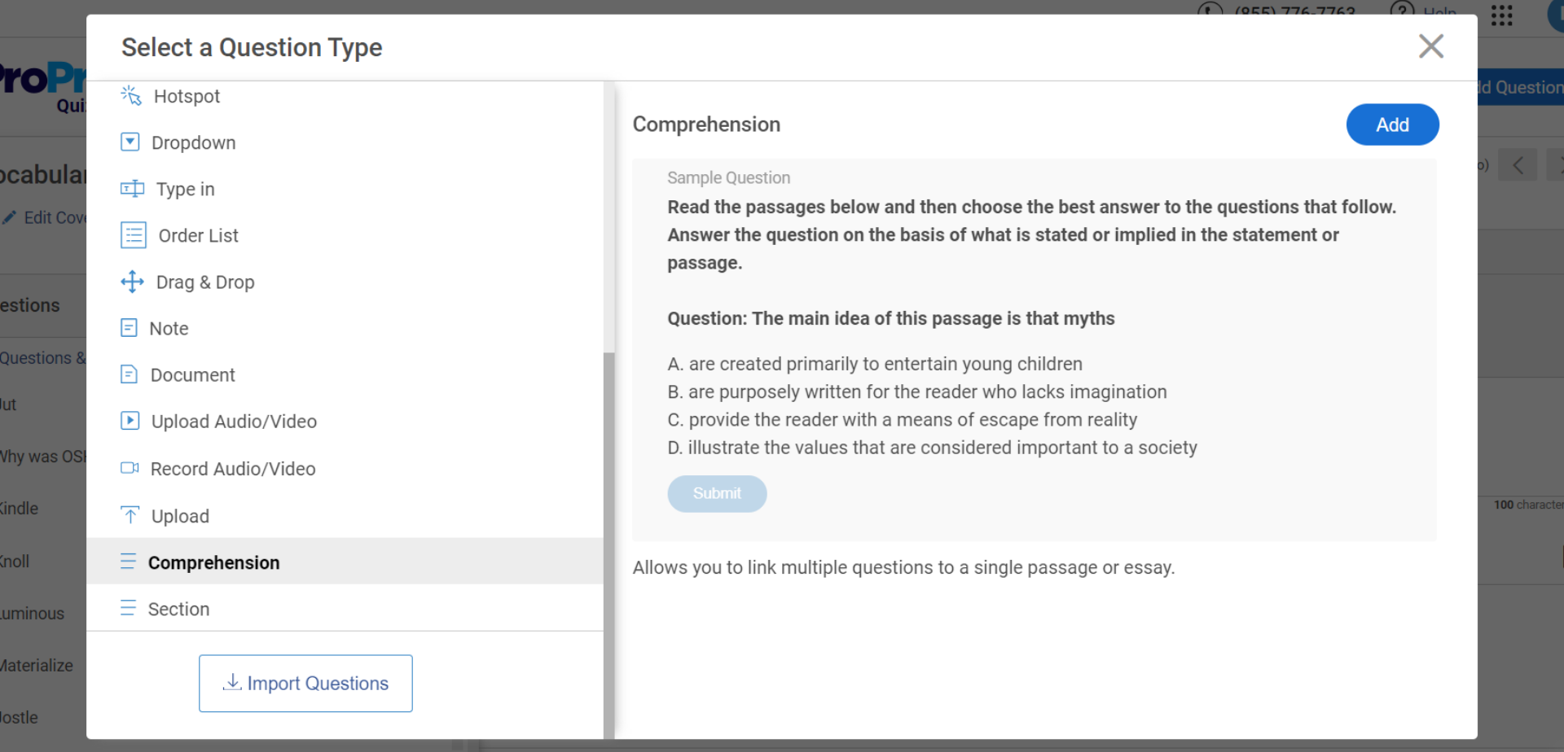
Task: Click the Hotspot question type icon
Action: [131, 96]
